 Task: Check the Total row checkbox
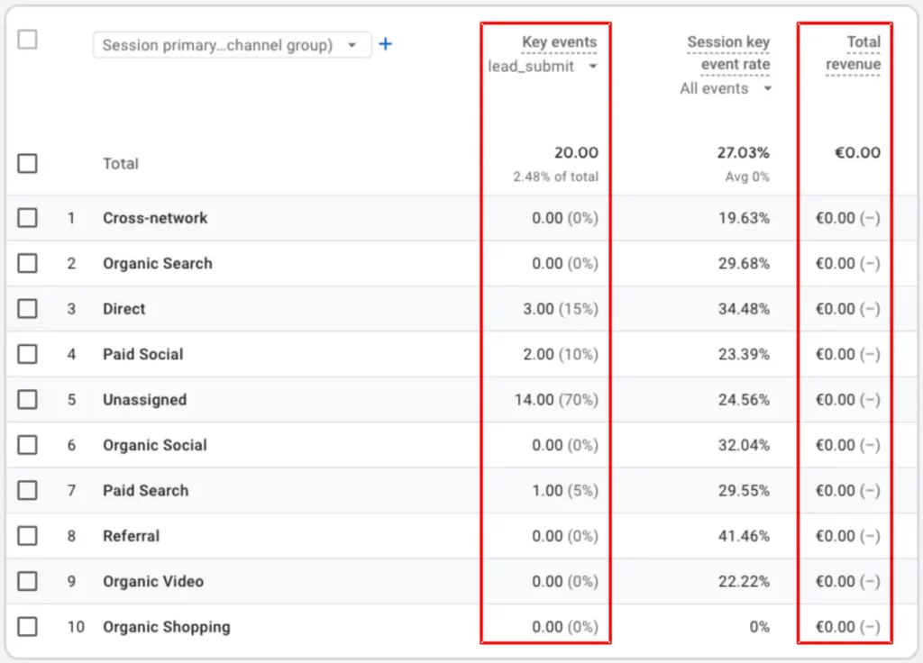click(x=27, y=163)
